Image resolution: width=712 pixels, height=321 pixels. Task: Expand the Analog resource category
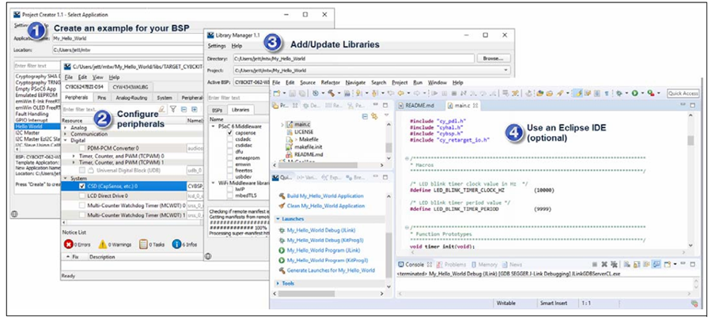(x=65, y=127)
